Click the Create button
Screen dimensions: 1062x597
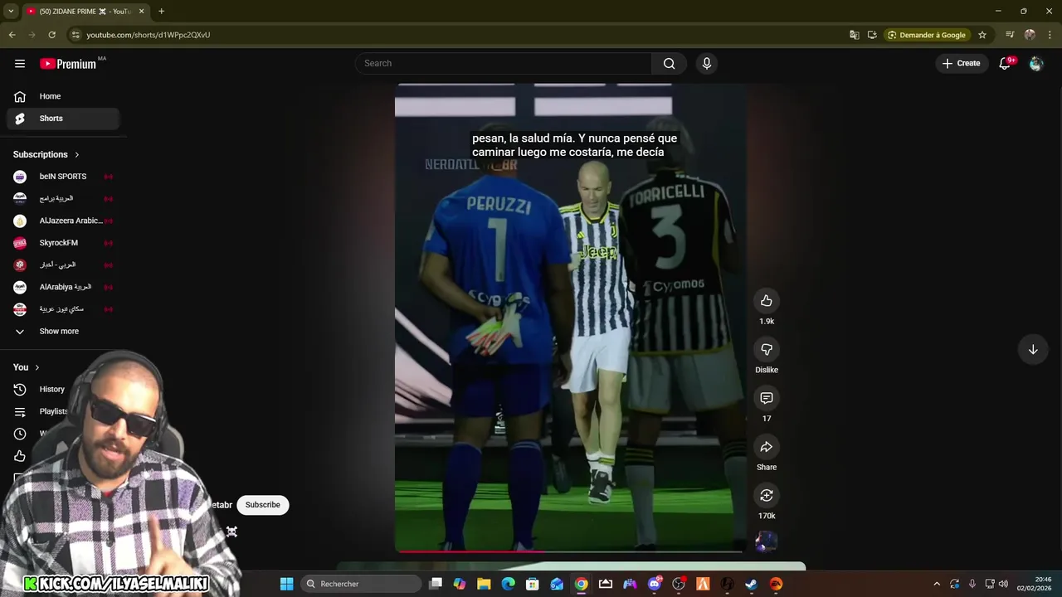tap(961, 64)
